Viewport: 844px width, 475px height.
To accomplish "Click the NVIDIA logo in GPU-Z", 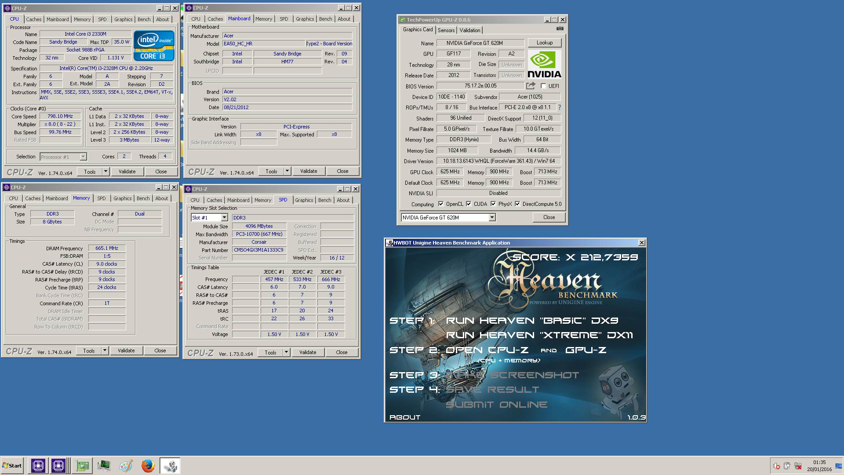I will coord(544,64).
